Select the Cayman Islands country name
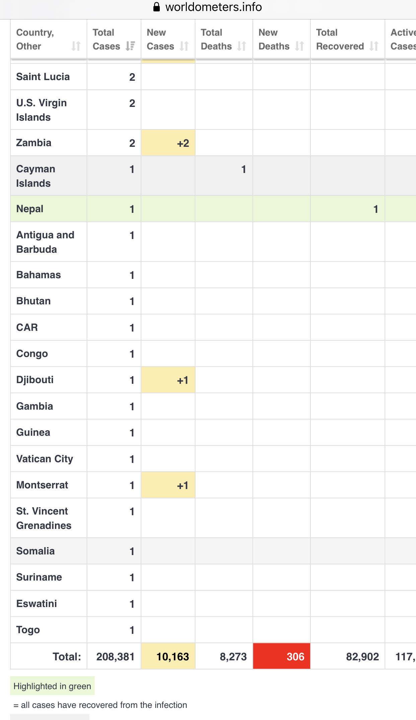The width and height of the screenshot is (416, 720). pyautogui.click(x=36, y=176)
